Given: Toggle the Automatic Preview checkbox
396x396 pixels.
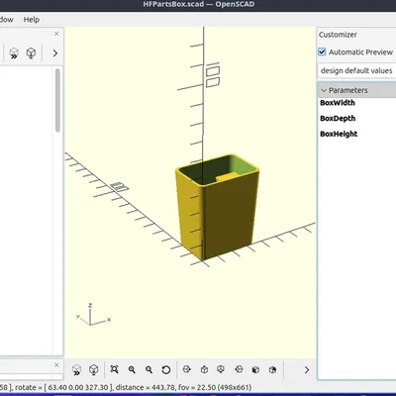Looking at the screenshot, I should (322, 51).
